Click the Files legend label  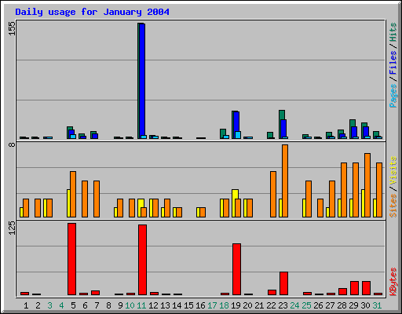point(393,62)
